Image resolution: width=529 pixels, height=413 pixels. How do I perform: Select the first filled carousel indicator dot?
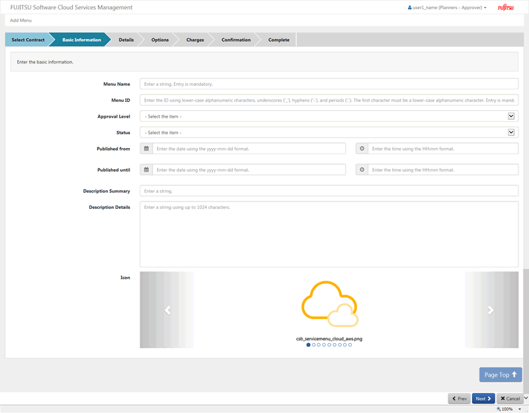(x=308, y=345)
